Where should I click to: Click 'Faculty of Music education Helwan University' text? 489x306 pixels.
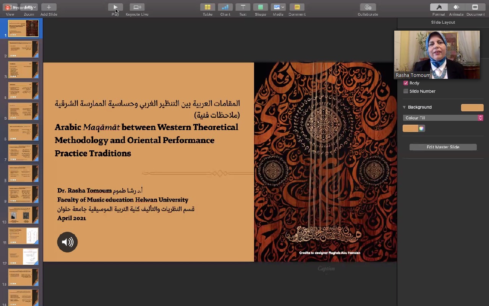[x=123, y=200]
